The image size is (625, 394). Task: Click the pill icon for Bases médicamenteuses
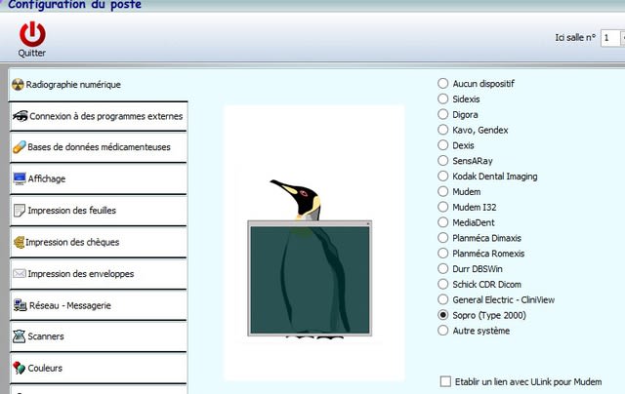pyautogui.click(x=20, y=147)
